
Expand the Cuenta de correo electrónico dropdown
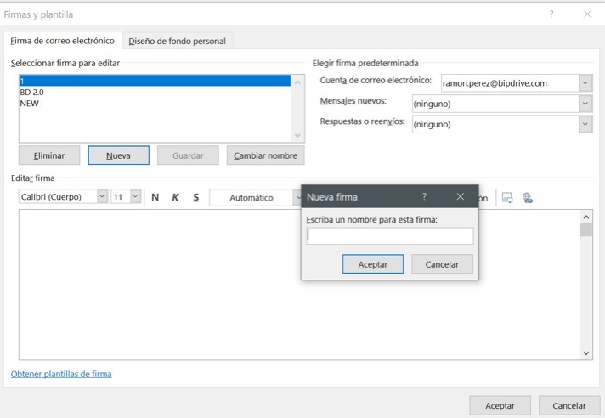pos(585,83)
